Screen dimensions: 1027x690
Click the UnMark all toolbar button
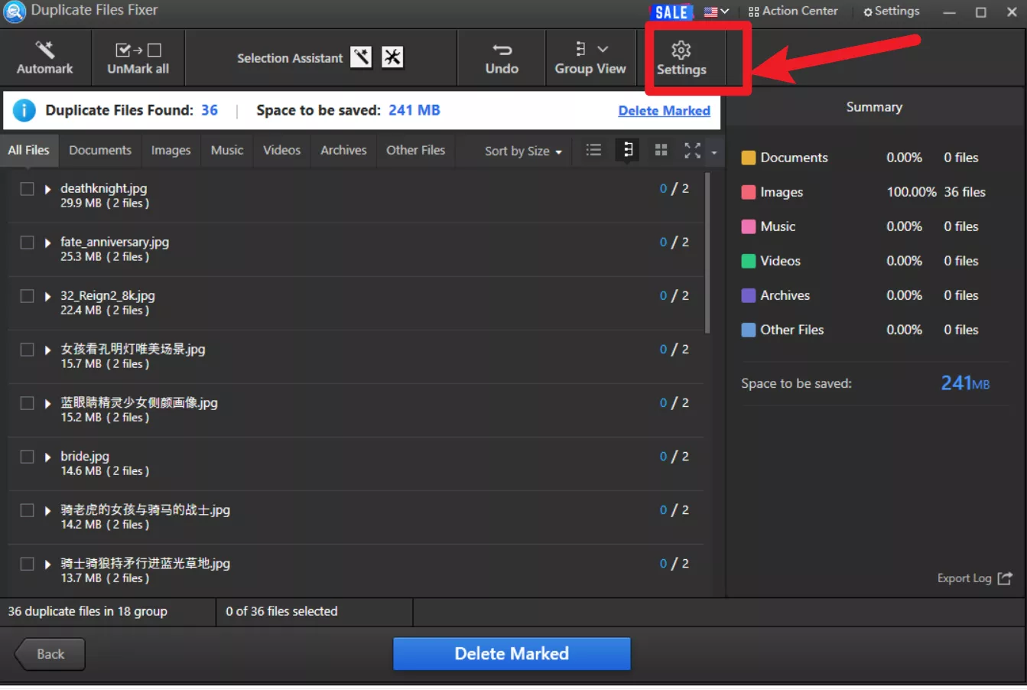point(138,58)
